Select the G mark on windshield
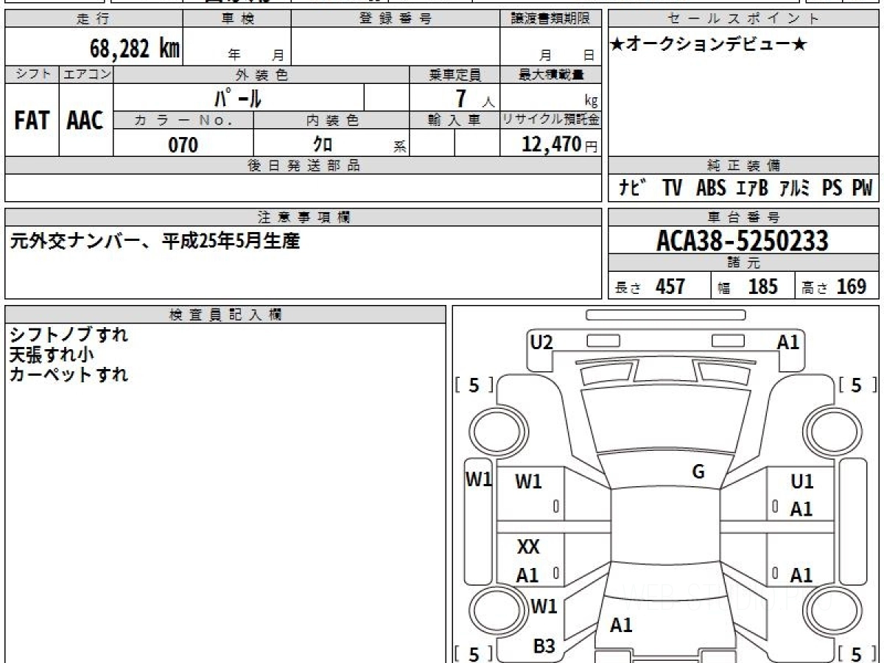Viewport: 884px width, 663px height. (x=698, y=472)
